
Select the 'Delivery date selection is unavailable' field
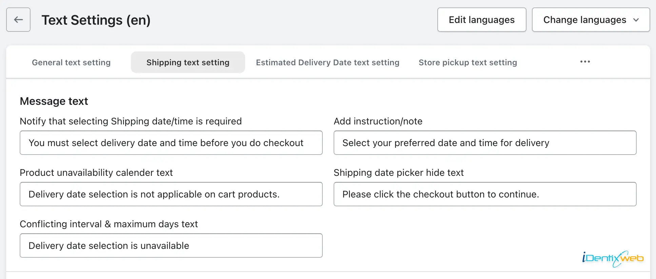point(171,246)
